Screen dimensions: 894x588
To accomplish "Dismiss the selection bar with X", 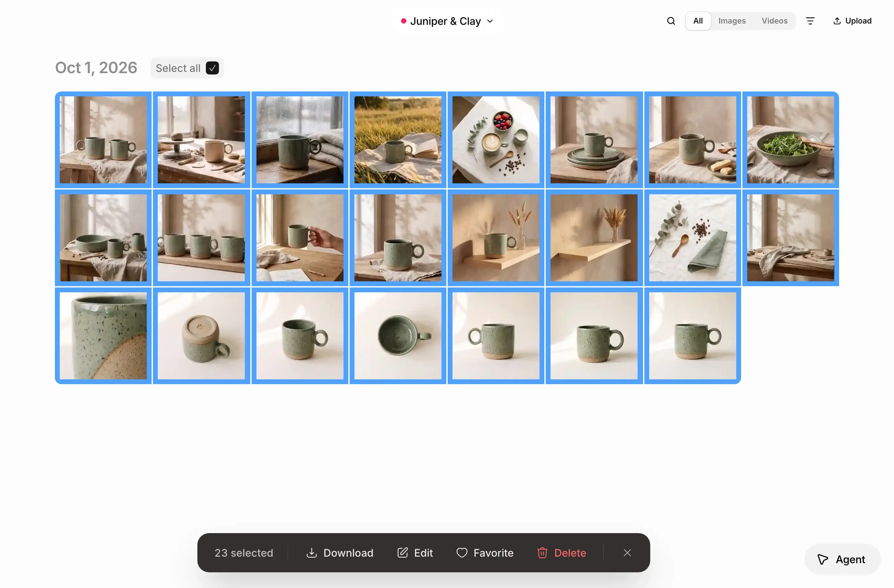I will tap(627, 553).
